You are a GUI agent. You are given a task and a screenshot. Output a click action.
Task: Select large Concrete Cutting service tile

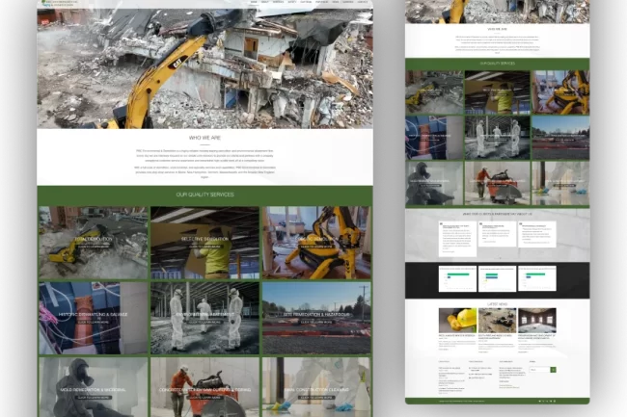pyautogui.click(x=204, y=387)
